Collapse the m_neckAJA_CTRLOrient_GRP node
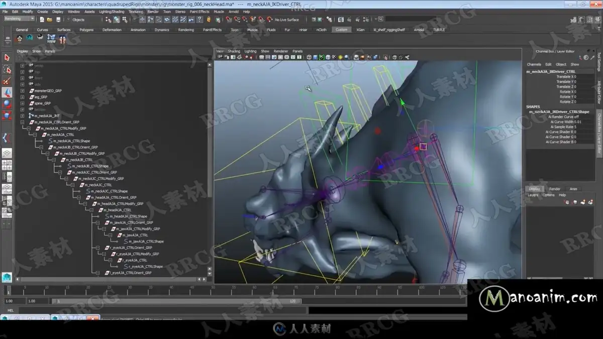This screenshot has width=603, height=339. point(22,122)
